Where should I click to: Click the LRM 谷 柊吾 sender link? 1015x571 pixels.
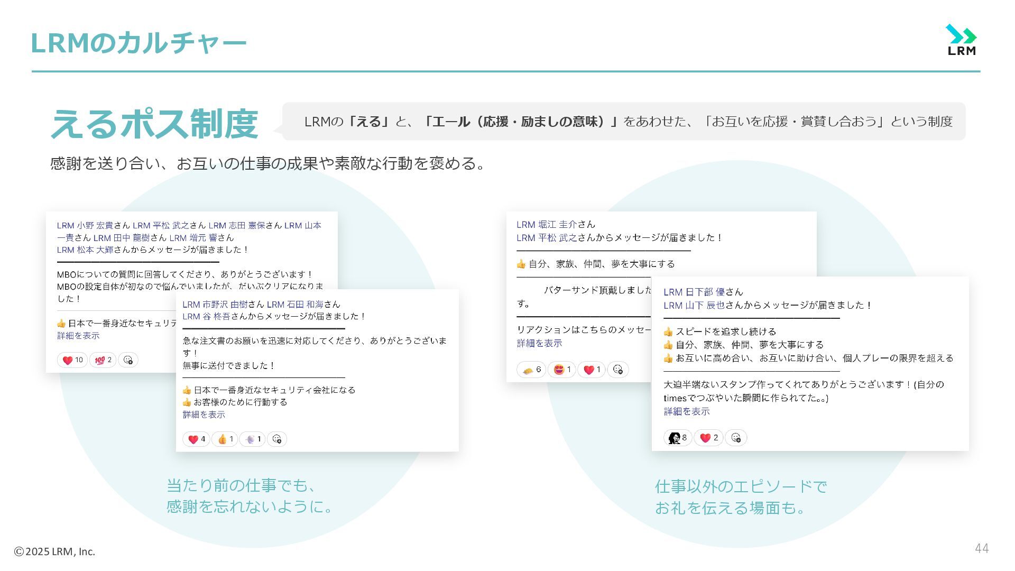pyautogui.click(x=206, y=316)
